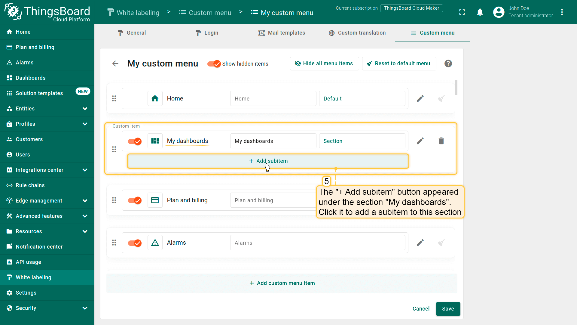Turn off the Alarms menu item toggle

pos(135,243)
